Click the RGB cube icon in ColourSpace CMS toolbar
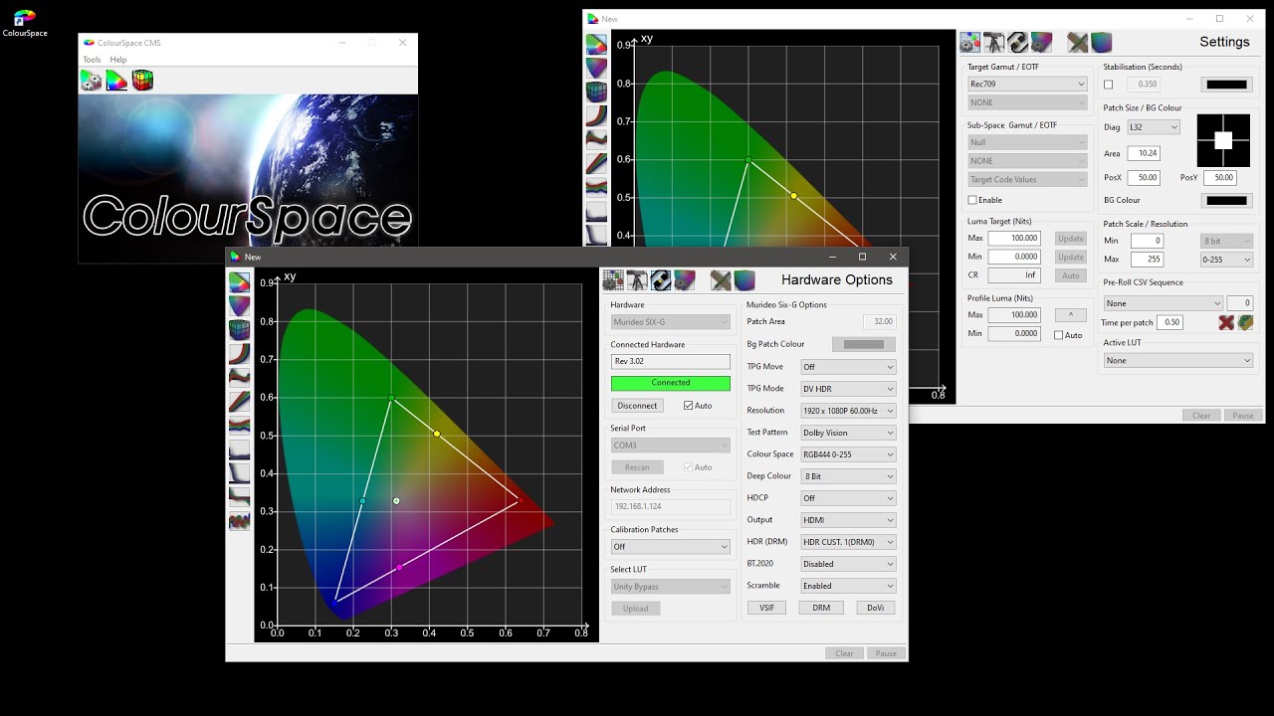 [142, 81]
